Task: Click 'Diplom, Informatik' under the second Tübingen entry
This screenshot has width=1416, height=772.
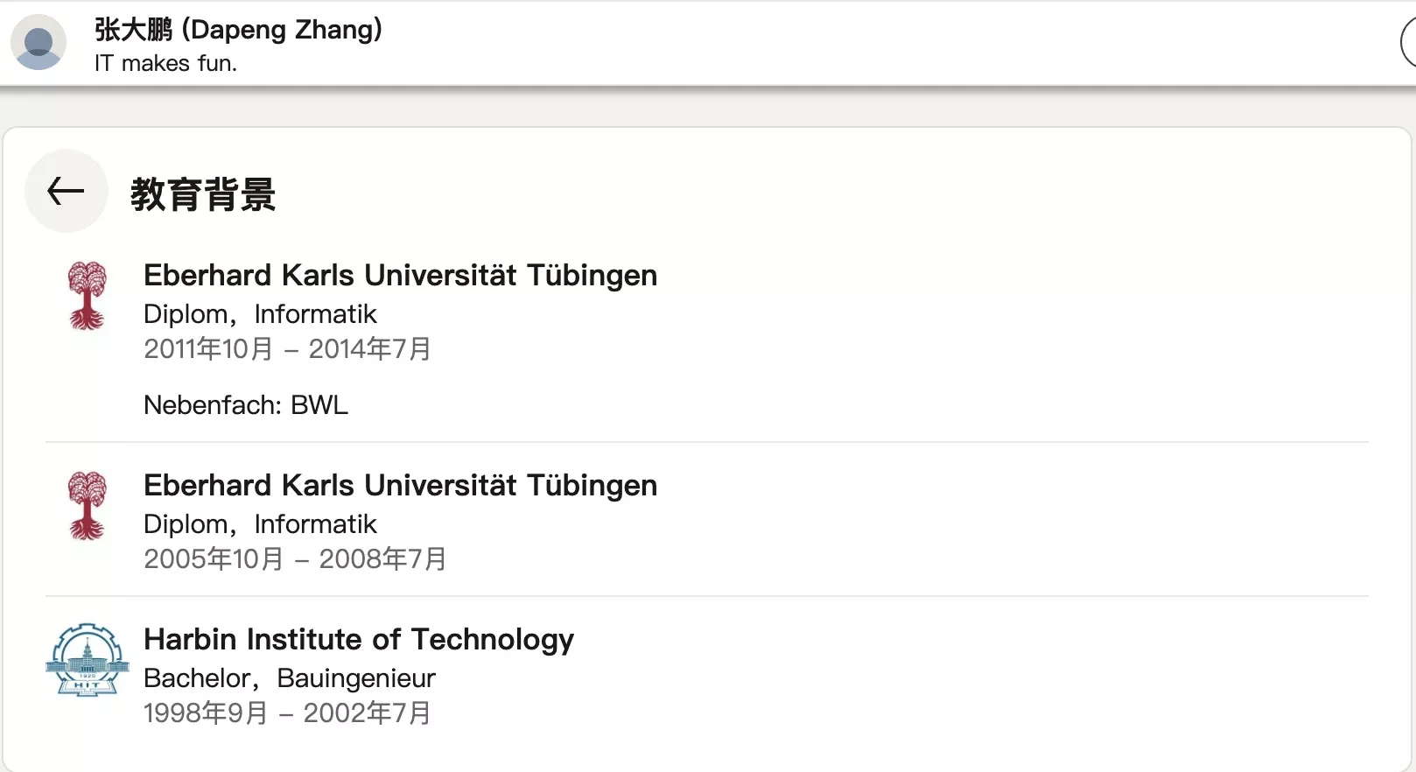Action: click(x=260, y=523)
